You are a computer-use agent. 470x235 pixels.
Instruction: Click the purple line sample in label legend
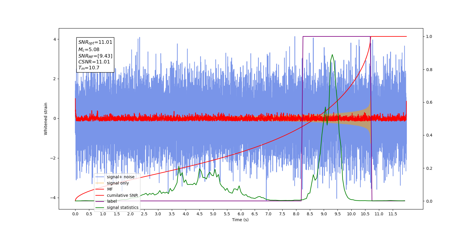point(100,201)
